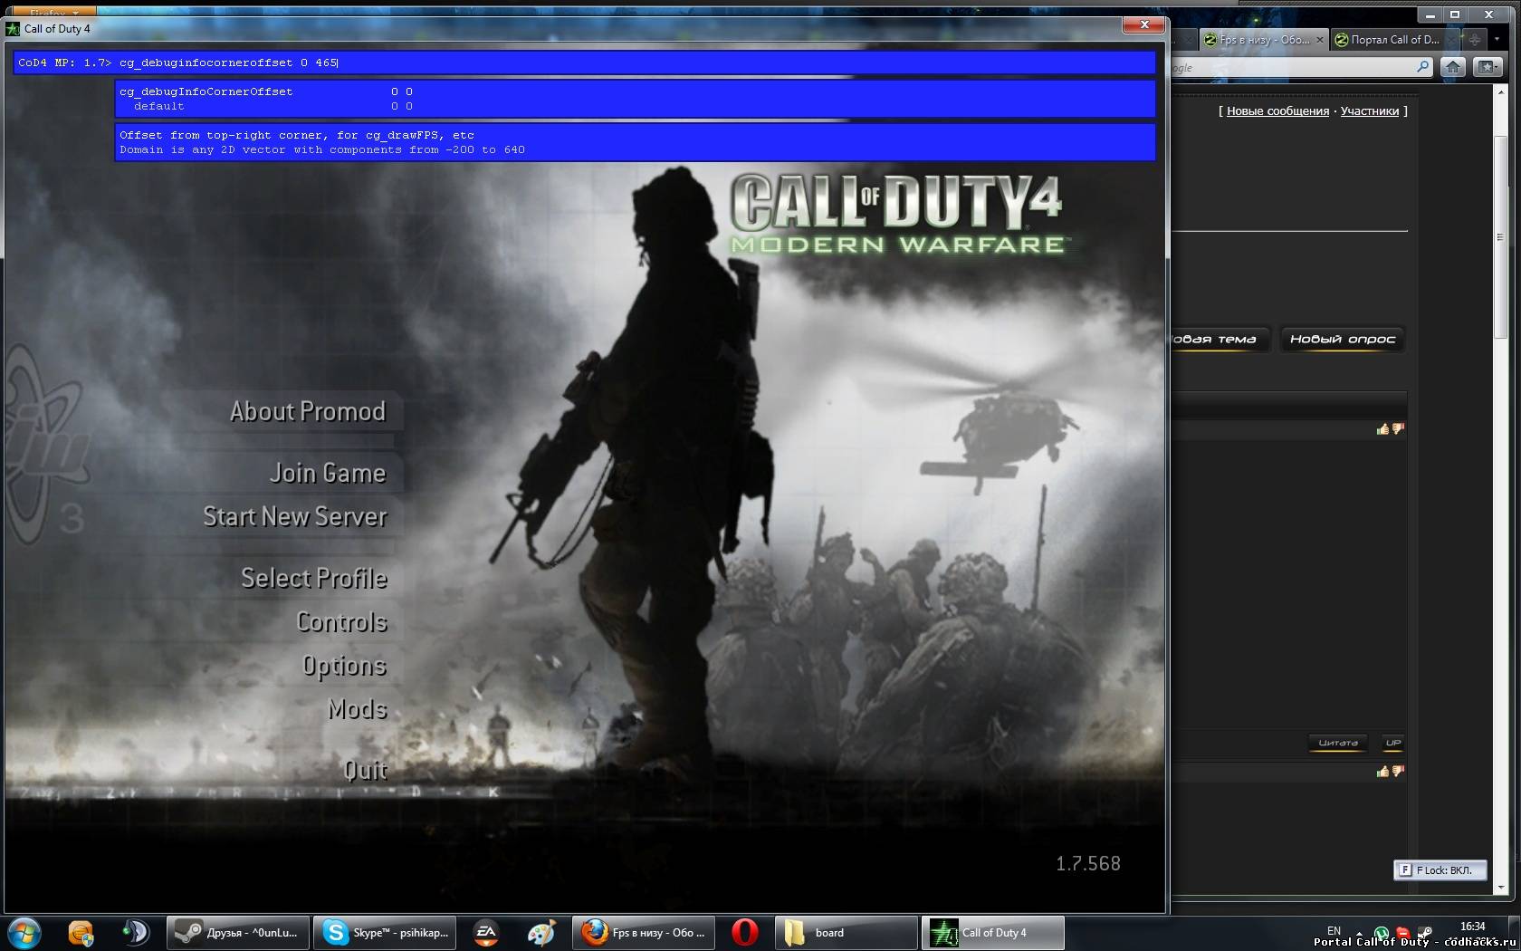Open the Options menu entry

click(345, 666)
